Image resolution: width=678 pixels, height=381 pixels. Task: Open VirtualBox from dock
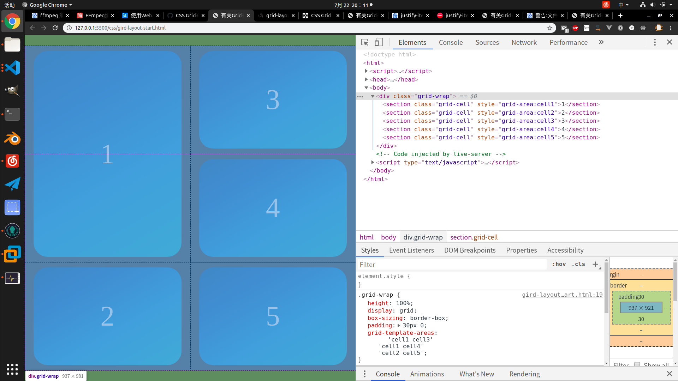[x=12, y=254]
